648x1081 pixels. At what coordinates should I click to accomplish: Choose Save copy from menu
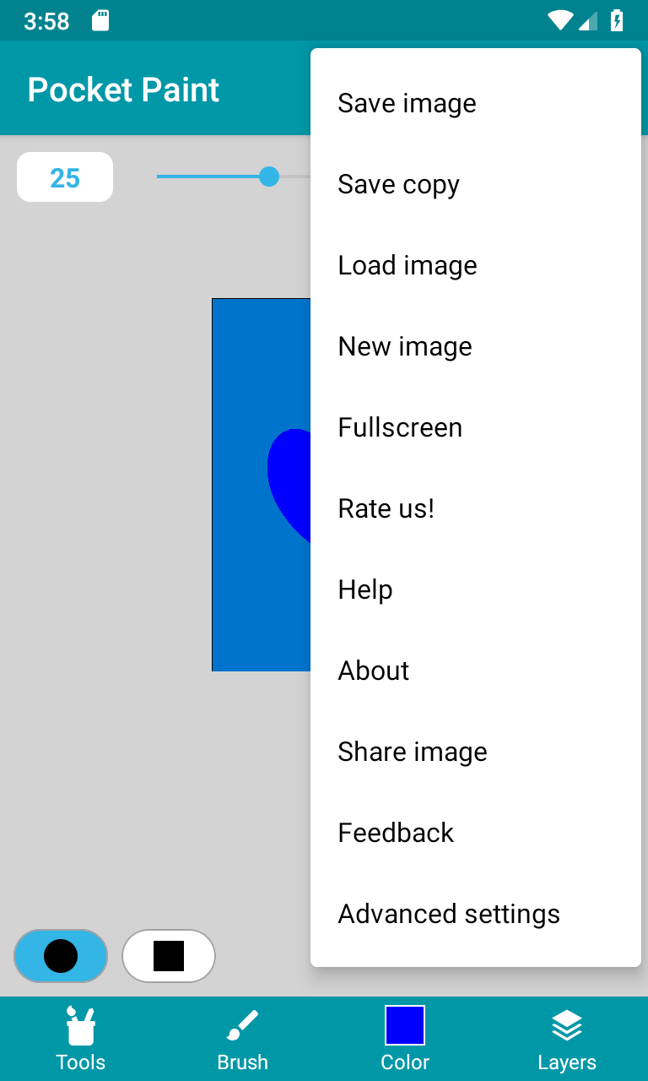(x=476, y=184)
